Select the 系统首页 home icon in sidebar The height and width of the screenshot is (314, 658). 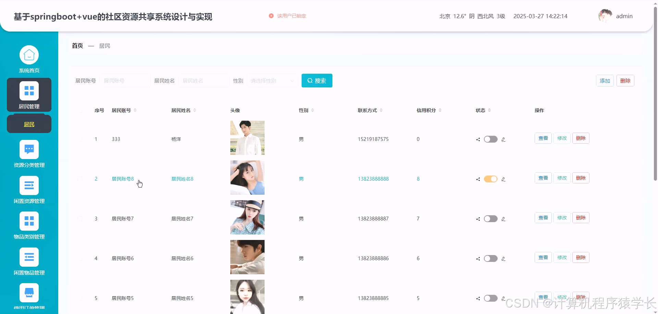[x=29, y=55]
